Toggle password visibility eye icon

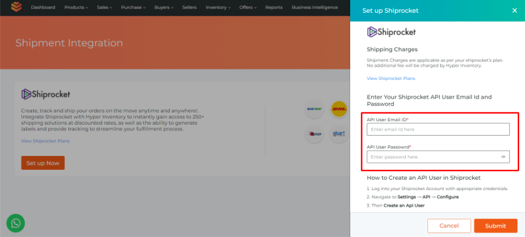(504, 157)
